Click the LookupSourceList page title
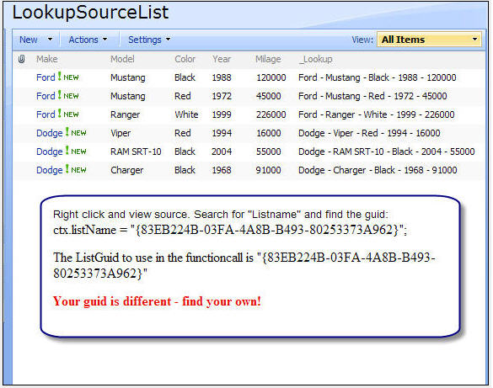493x388 pixels. click(90, 13)
